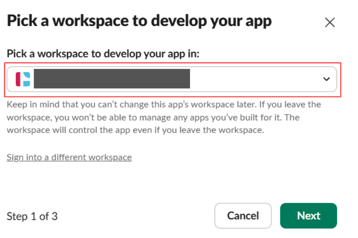This screenshot has height=238, width=358.
Task: Open the workspace selection combo box
Action: coord(171,79)
